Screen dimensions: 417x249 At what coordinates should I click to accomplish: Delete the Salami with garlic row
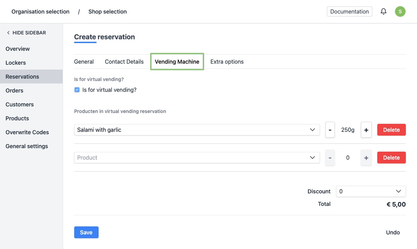tap(391, 130)
